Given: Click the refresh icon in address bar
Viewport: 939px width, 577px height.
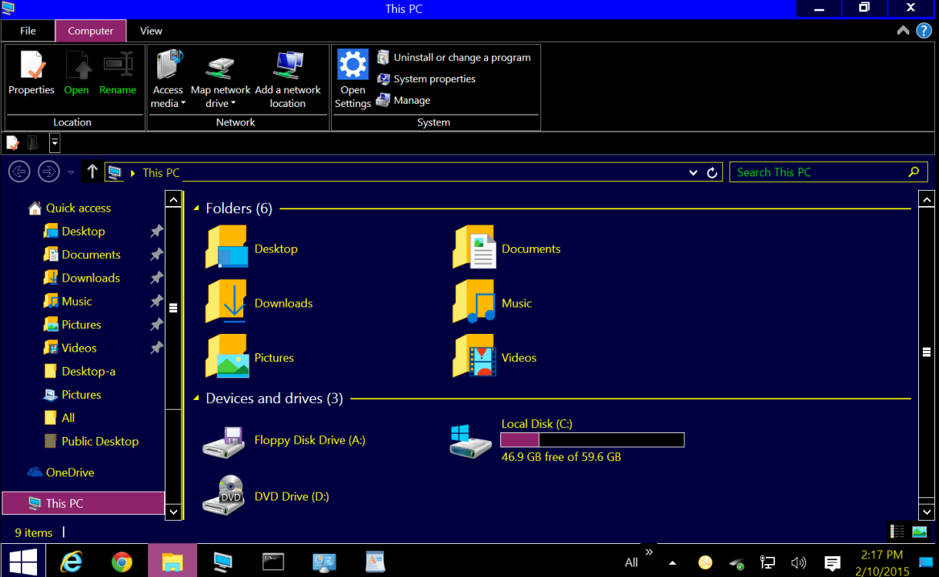Looking at the screenshot, I should [712, 172].
